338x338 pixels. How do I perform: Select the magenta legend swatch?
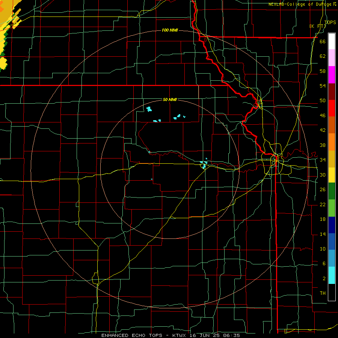(332, 75)
